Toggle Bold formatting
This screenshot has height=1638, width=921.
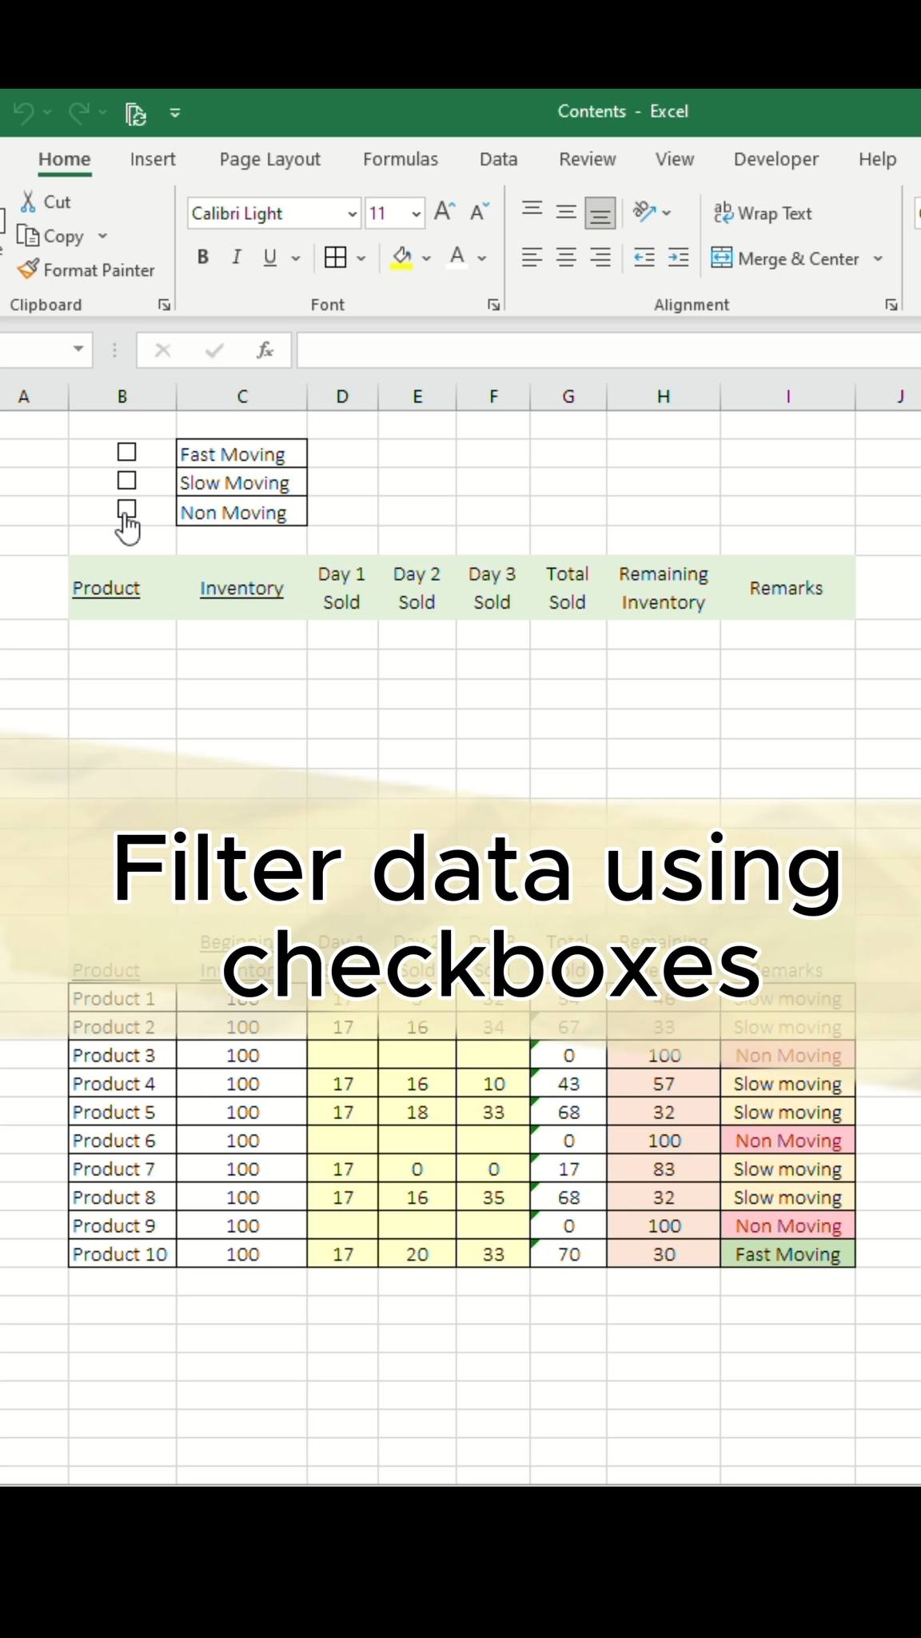click(203, 258)
